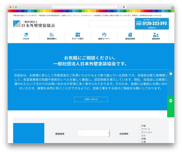Click the 日本外壁塗装協会 title text
The height and width of the screenshot is (154, 182).
pyautogui.click(x=38, y=25)
